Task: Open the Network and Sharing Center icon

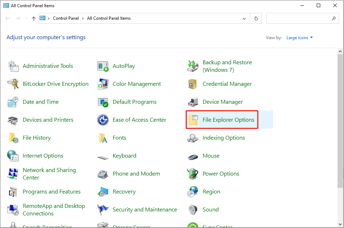Action: [13, 174]
